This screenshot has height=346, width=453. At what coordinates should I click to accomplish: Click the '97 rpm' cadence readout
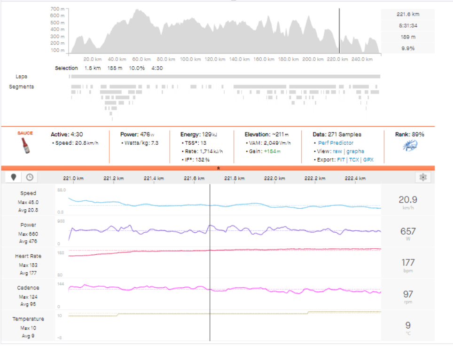point(408,296)
